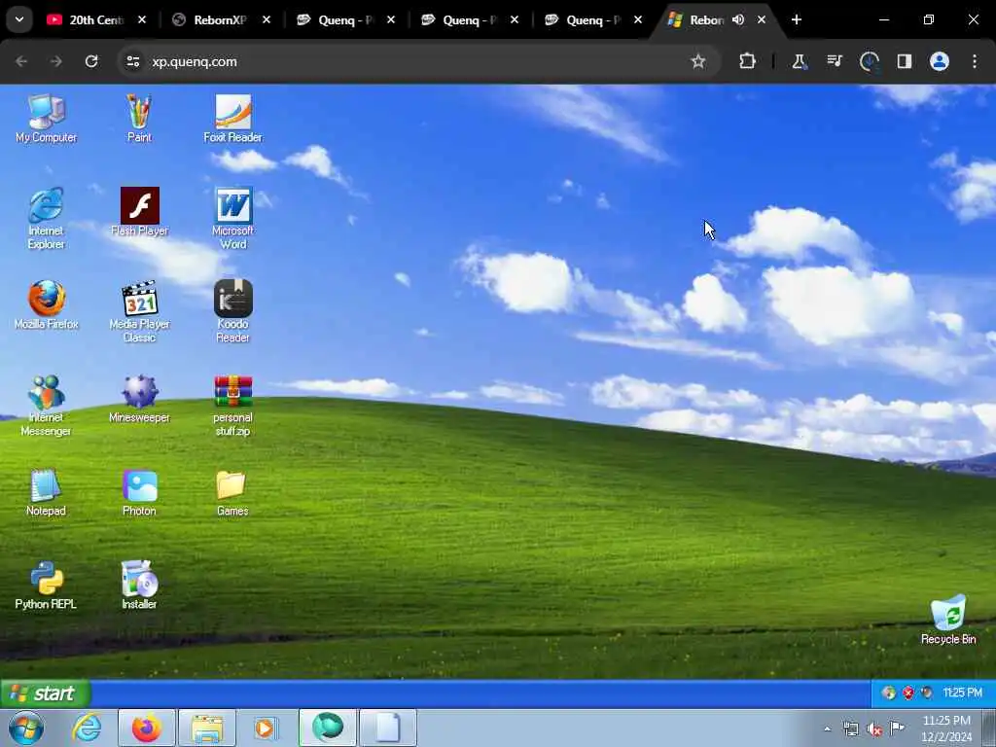
Task: Open the Action Center flag icon
Action: click(x=897, y=729)
